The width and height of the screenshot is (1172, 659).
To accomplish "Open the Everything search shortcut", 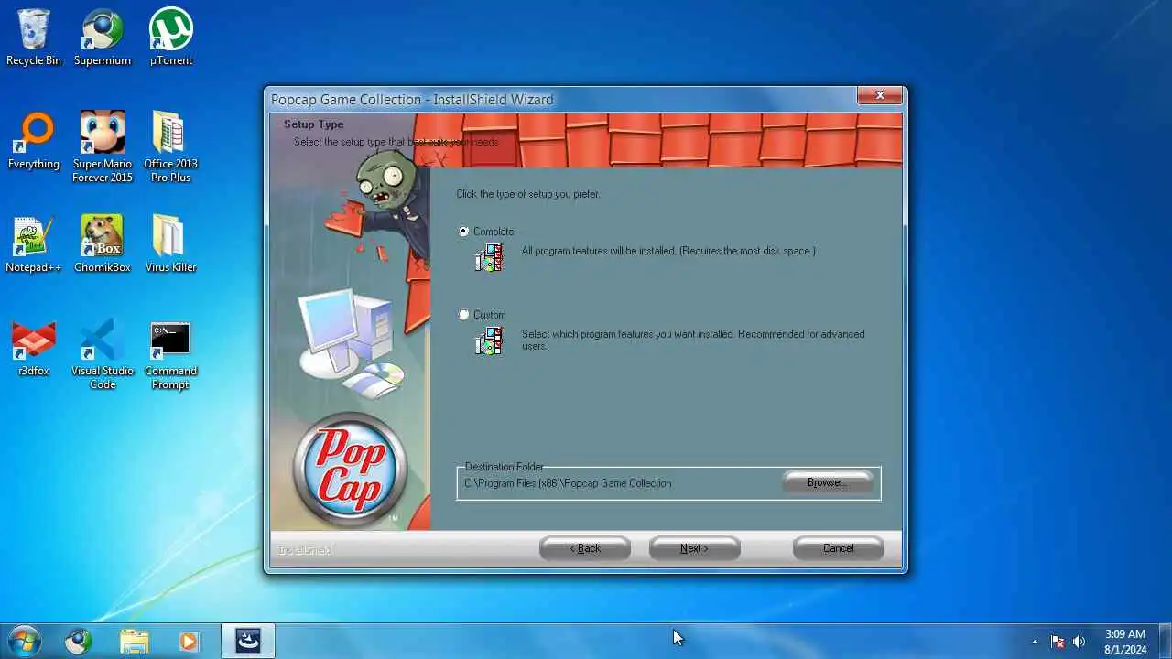I will (x=34, y=141).
